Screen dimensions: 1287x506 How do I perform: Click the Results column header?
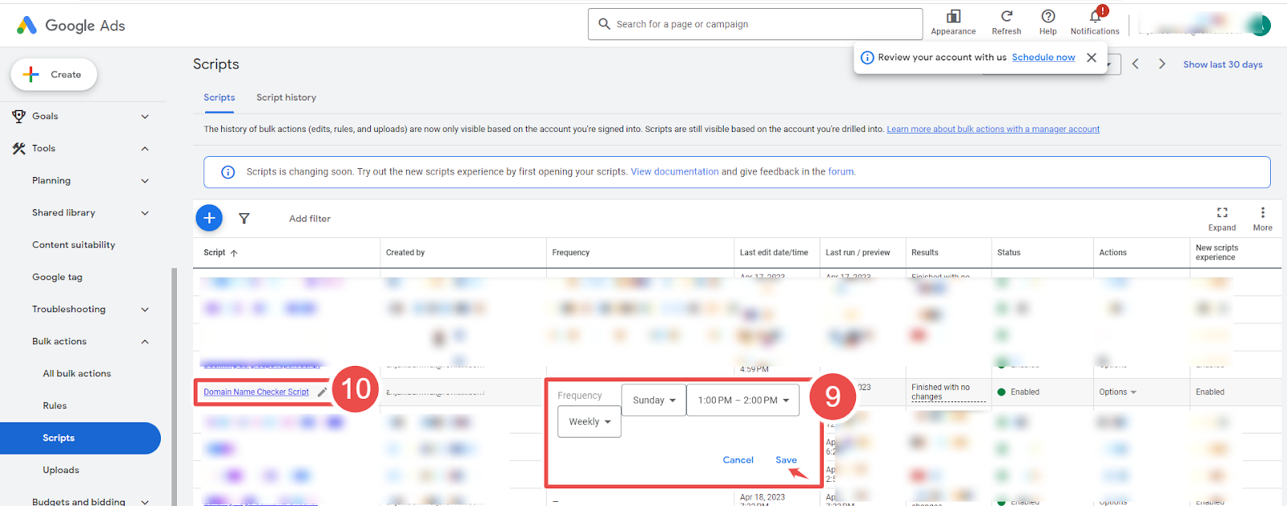[925, 253]
